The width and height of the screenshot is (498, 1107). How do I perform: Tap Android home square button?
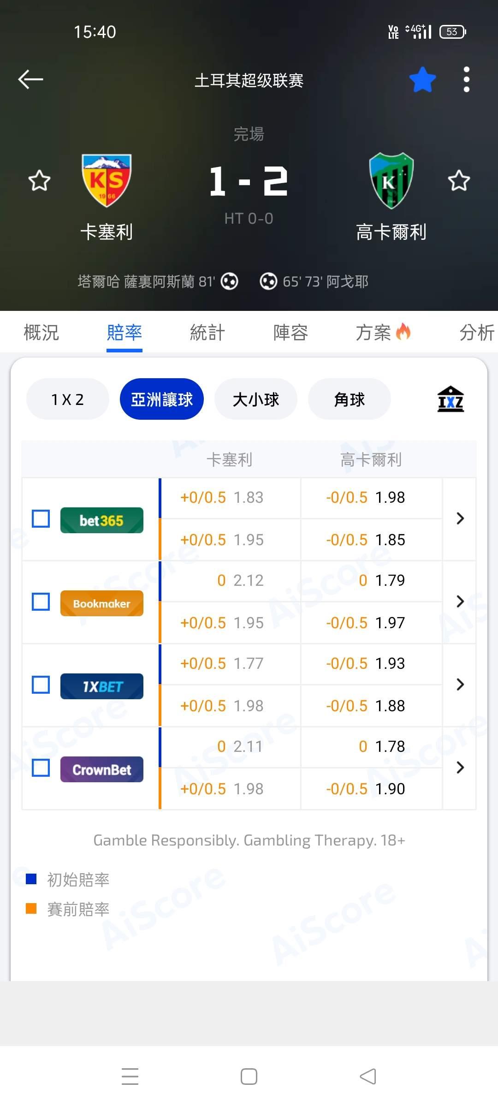pyautogui.click(x=249, y=1077)
